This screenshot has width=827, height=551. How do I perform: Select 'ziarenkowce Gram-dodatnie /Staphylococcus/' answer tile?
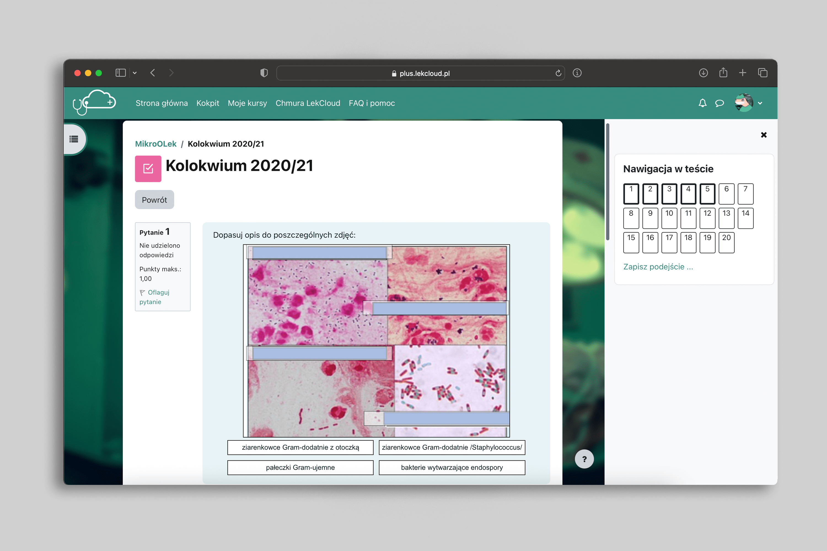point(452,447)
